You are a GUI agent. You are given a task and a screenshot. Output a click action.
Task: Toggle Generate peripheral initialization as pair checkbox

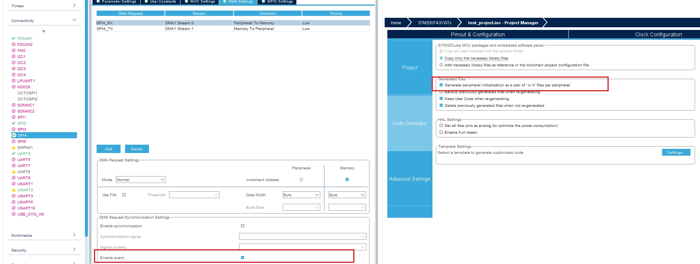tap(441, 85)
